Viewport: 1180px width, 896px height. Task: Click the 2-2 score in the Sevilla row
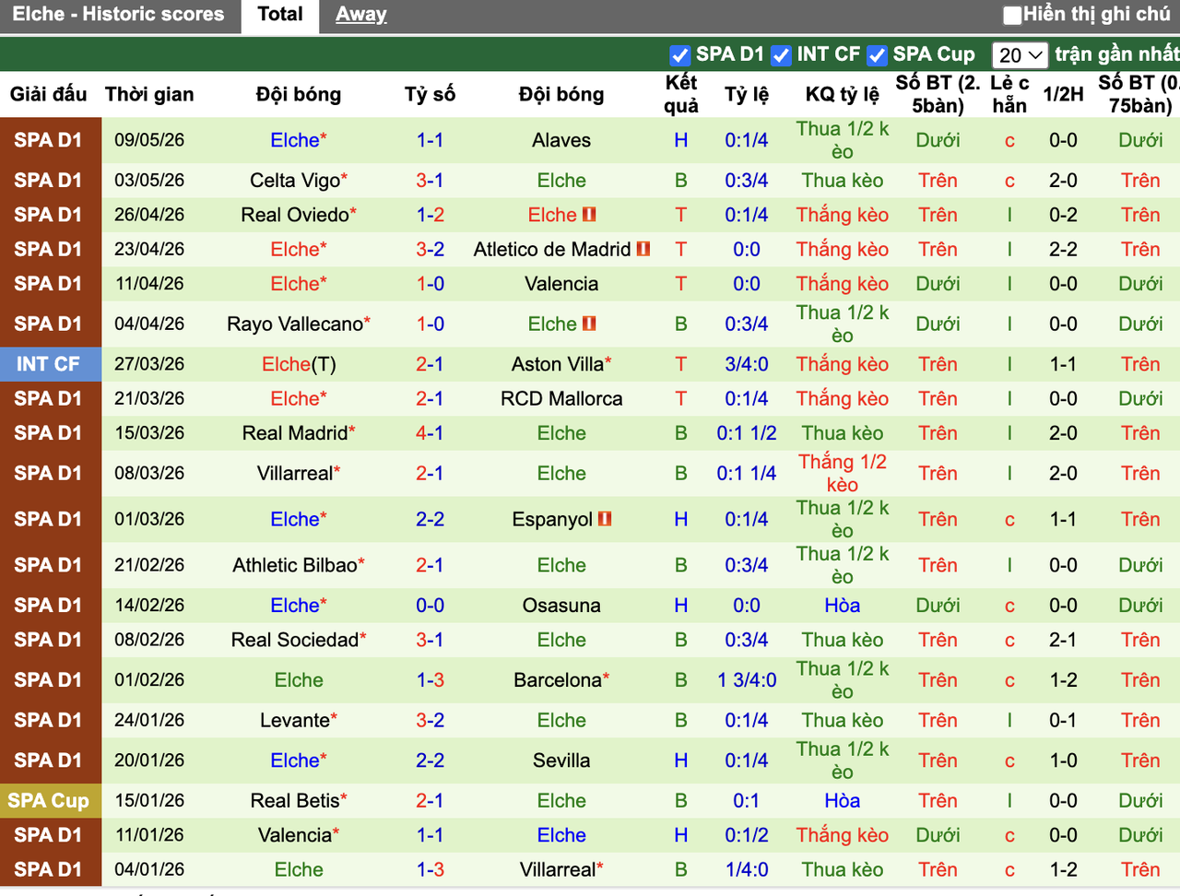click(x=430, y=760)
